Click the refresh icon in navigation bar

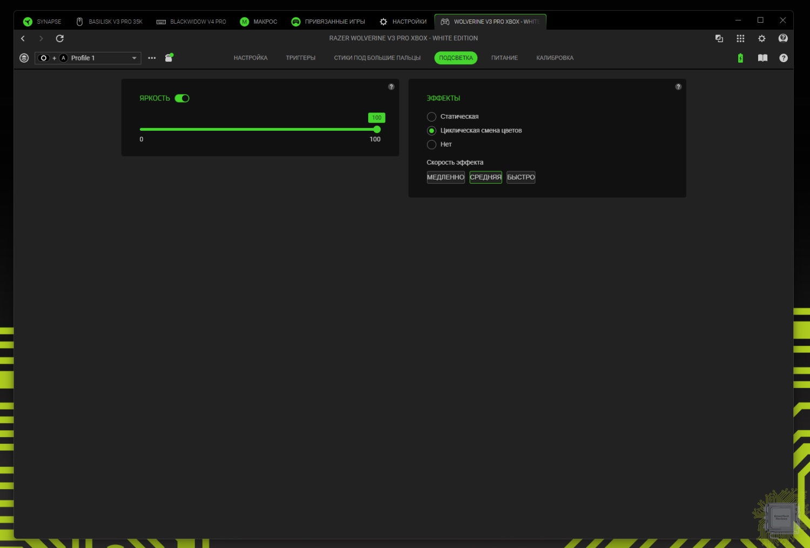coord(60,38)
